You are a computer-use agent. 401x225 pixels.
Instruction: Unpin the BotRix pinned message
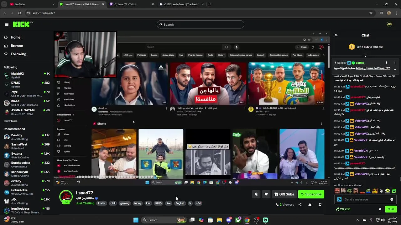pyautogui.click(x=387, y=63)
